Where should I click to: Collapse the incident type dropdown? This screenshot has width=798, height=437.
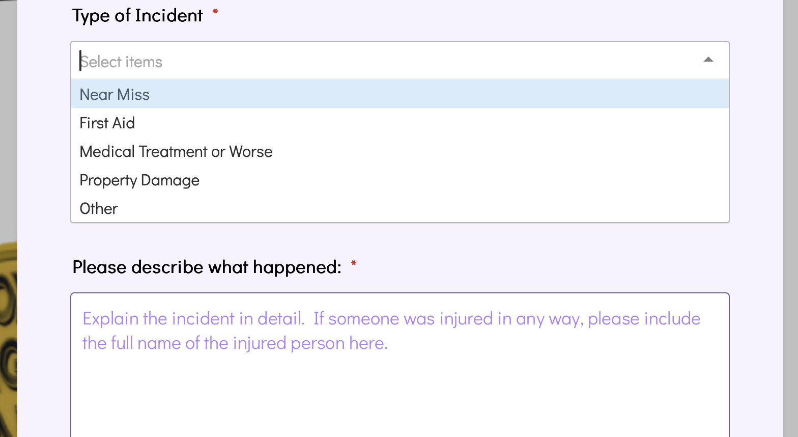click(x=708, y=60)
